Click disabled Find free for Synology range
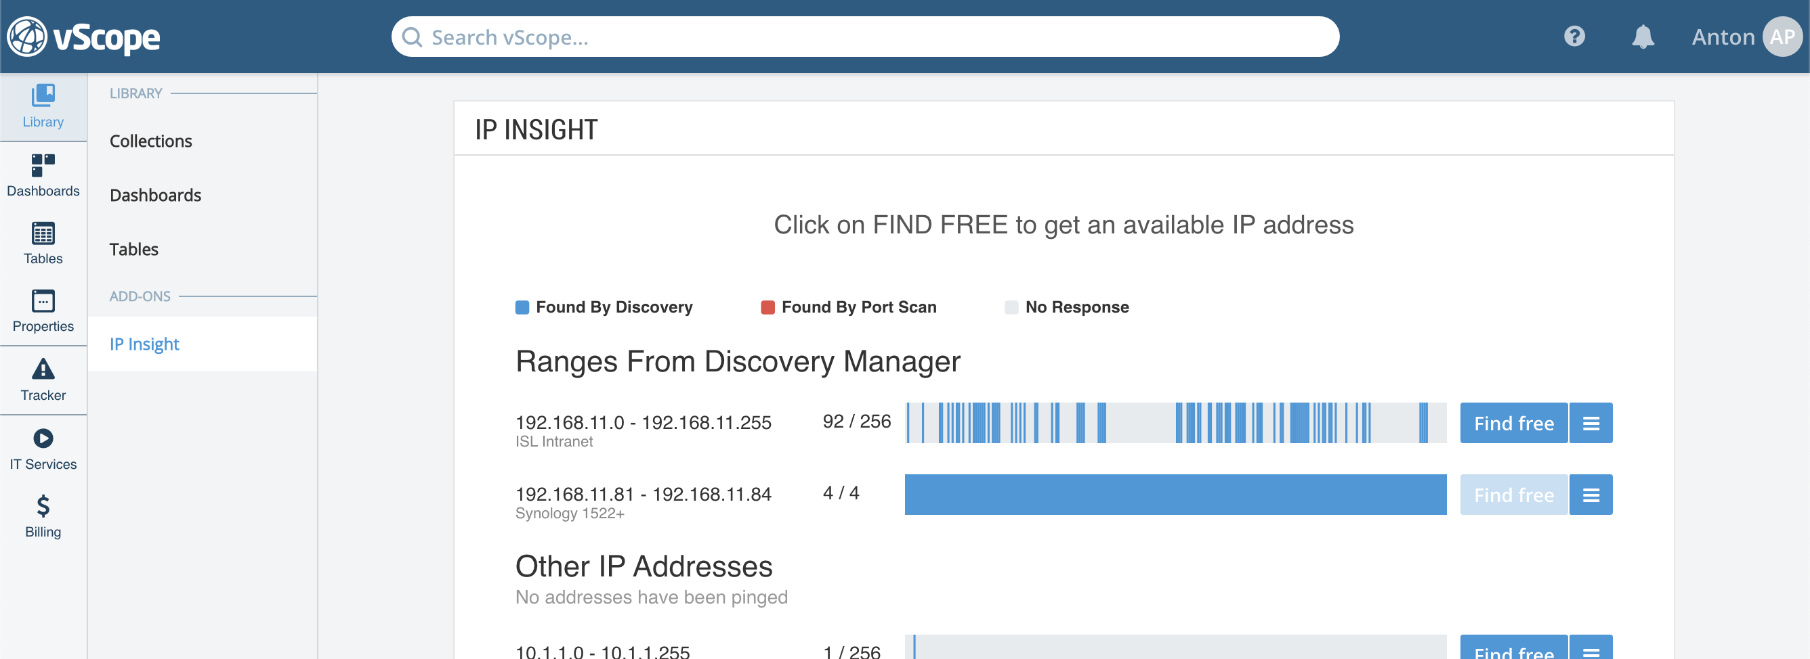This screenshot has width=1810, height=659. pos(1513,495)
